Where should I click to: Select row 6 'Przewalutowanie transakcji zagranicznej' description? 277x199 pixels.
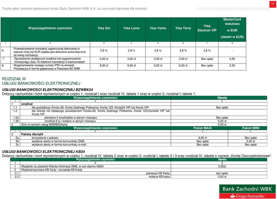(x=50, y=52)
